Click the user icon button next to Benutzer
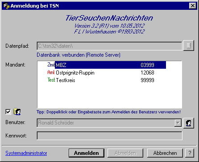Screen dimensions: 199x162 pyautogui.click(x=189, y=123)
